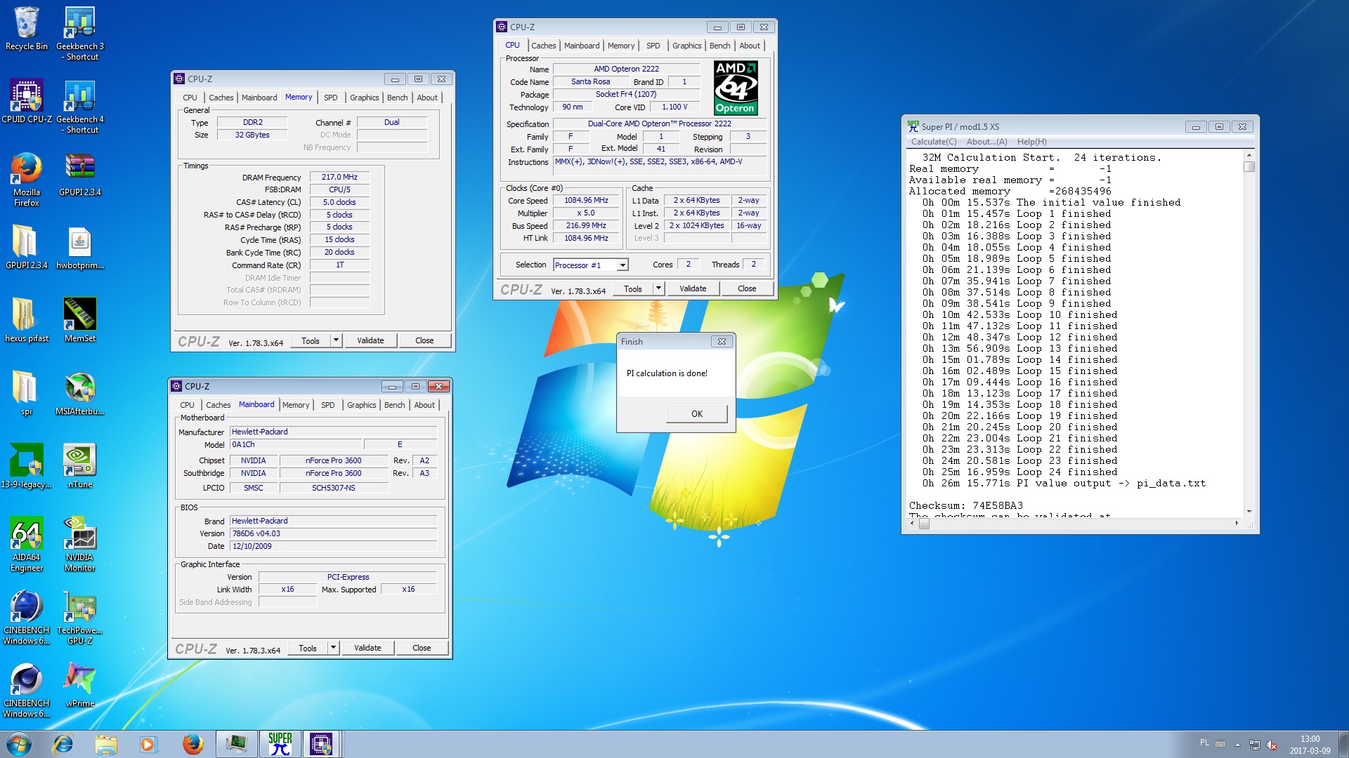
Task: Open Windows Media Player taskbar icon
Action: coord(148,744)
